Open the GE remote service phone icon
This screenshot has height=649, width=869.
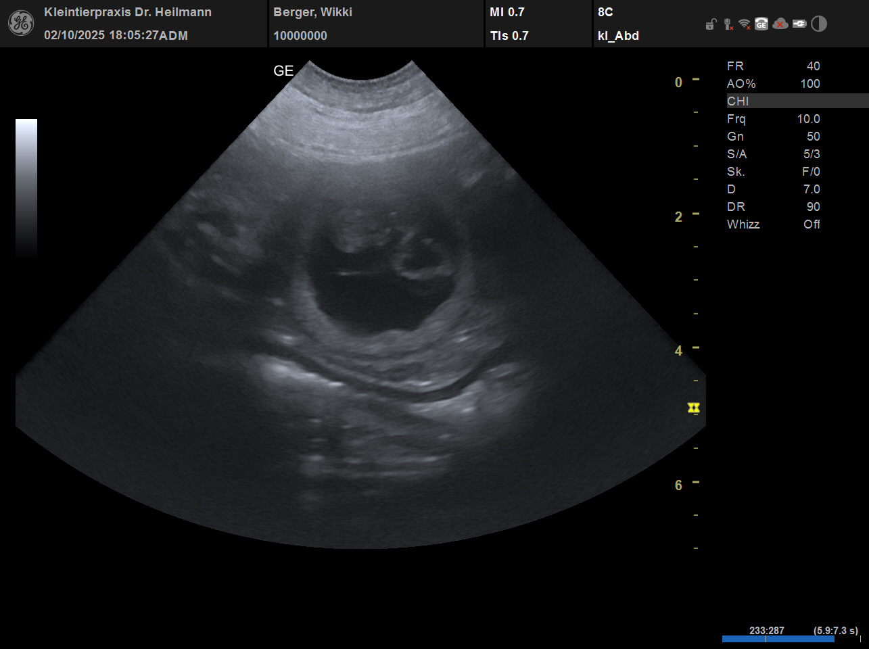(x=761, y=24)
